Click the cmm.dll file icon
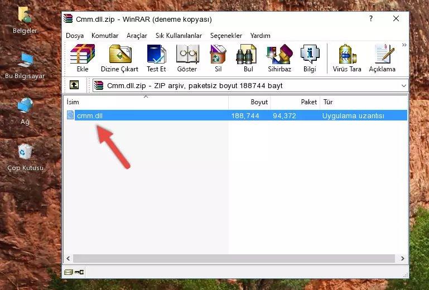Image resolution: width=429 pixels, height=290 pixels. pos(70,115)
